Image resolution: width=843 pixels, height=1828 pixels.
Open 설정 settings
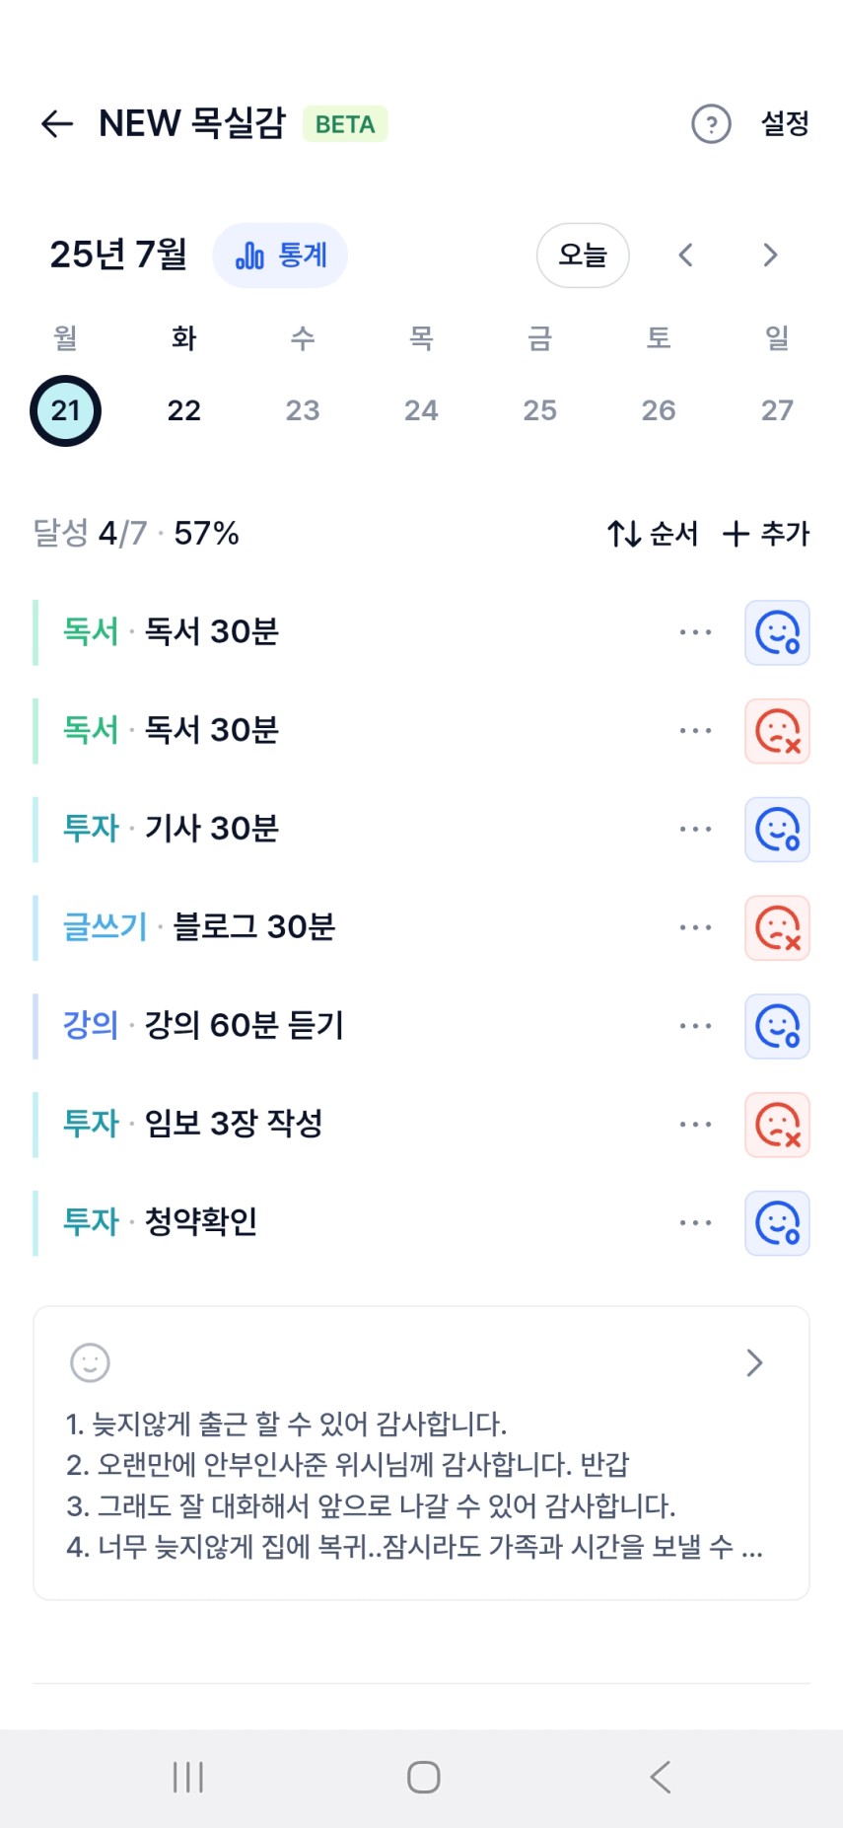point(785,124)
